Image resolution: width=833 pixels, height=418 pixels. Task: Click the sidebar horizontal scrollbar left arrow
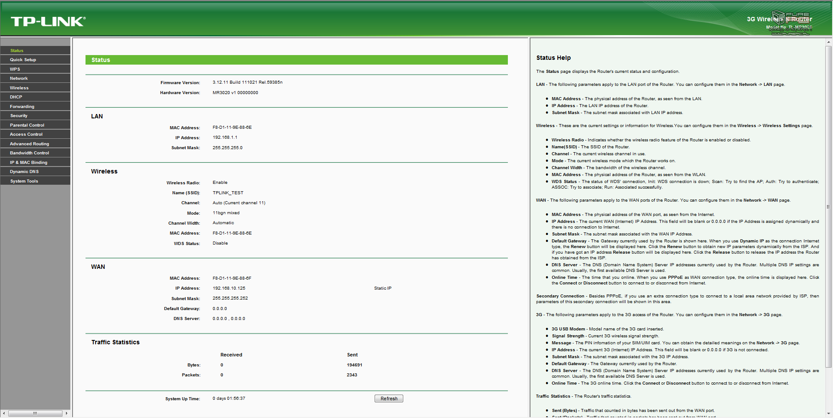[4, 413]
